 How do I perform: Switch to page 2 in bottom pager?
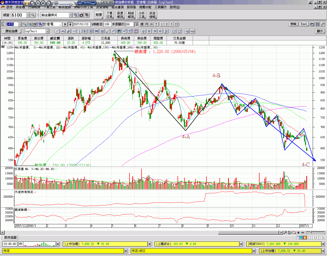(x=309, y=238)
